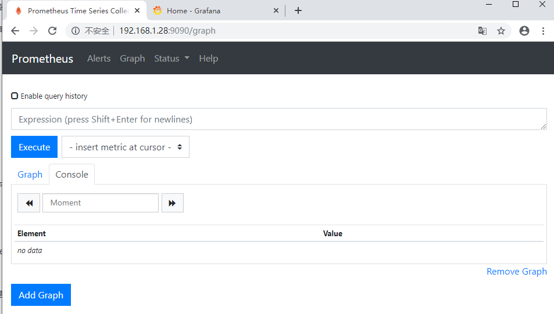554x314 pixels.
Task: Open Chrome three-dot menu
Action: pos(543,31)
